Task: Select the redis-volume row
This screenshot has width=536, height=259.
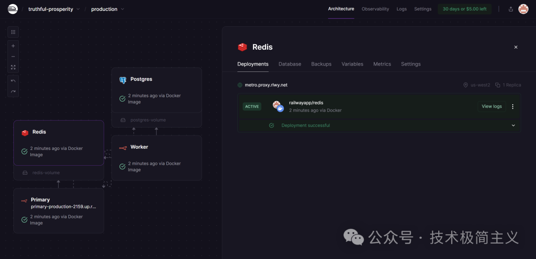Action: pyautogui.click(x=59, y=173)
